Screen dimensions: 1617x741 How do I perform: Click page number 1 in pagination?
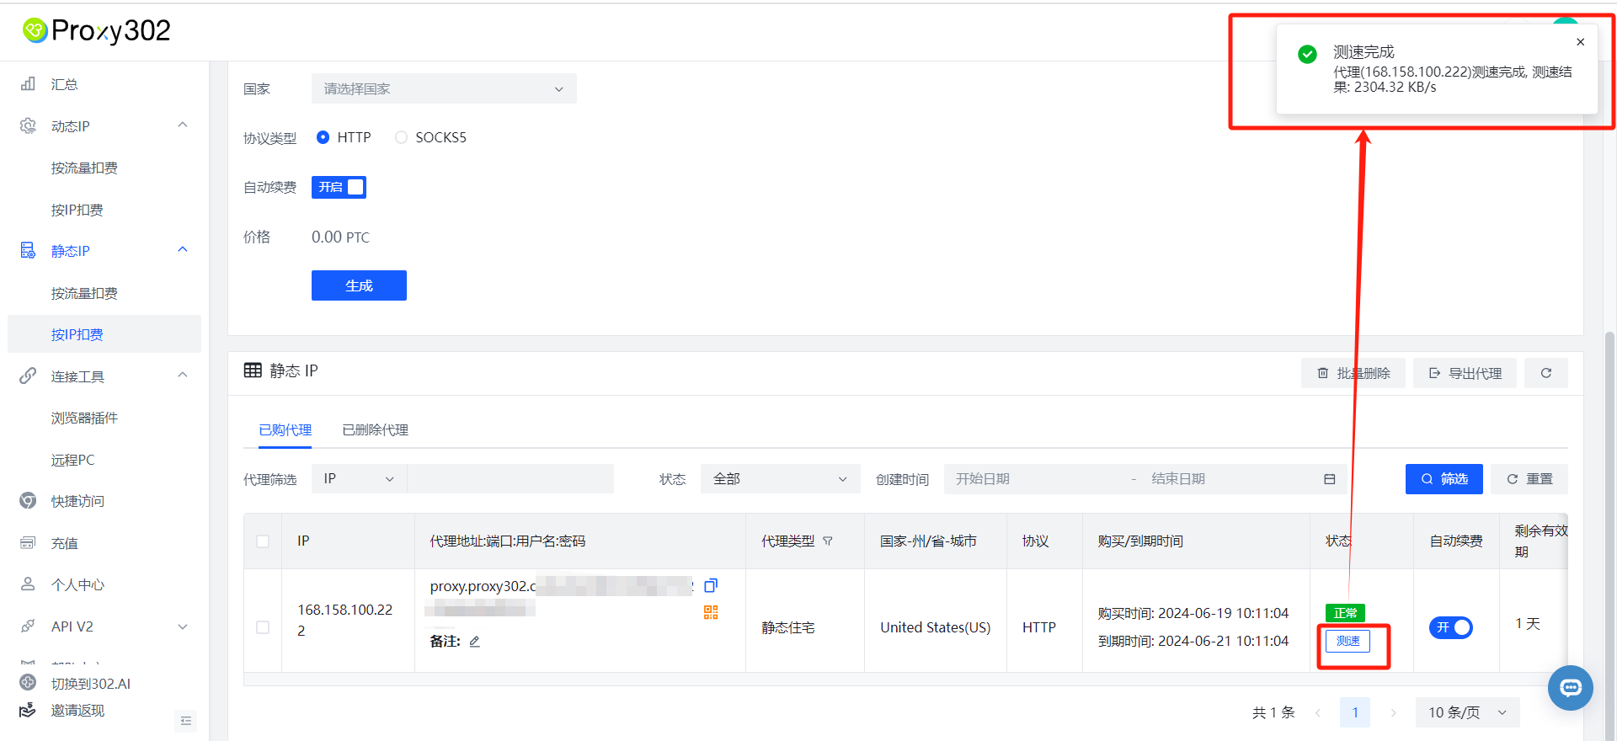pyautogui.click(x=1355, y=712)
